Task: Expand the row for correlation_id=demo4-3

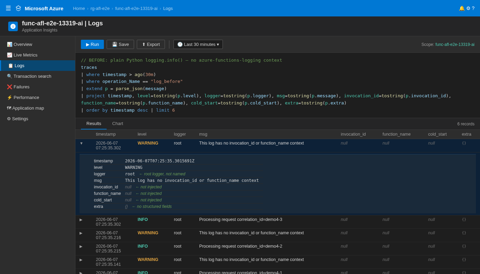Action: [81, 220]
